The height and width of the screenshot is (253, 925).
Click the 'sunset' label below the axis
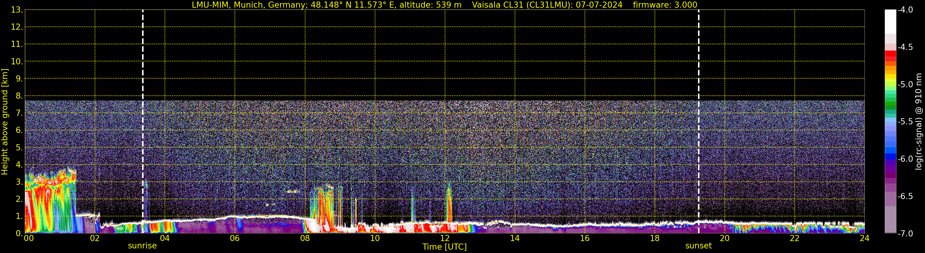pos(698,245)
